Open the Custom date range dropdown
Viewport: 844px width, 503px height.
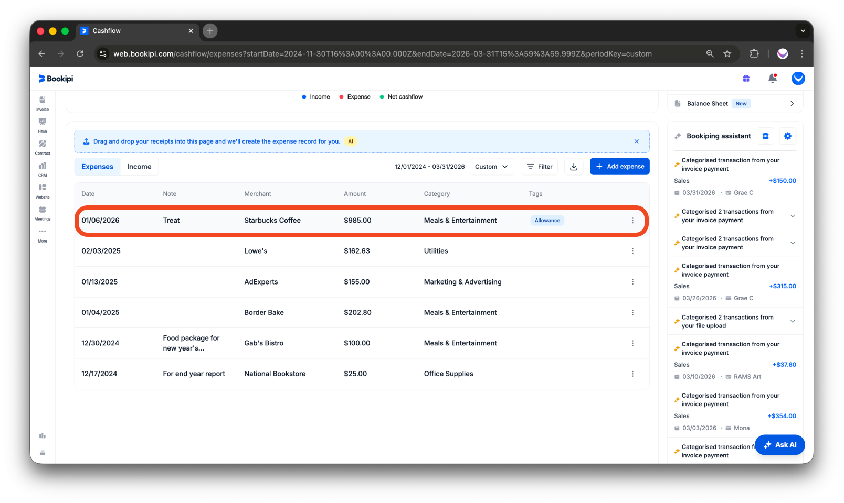(491, 166)
